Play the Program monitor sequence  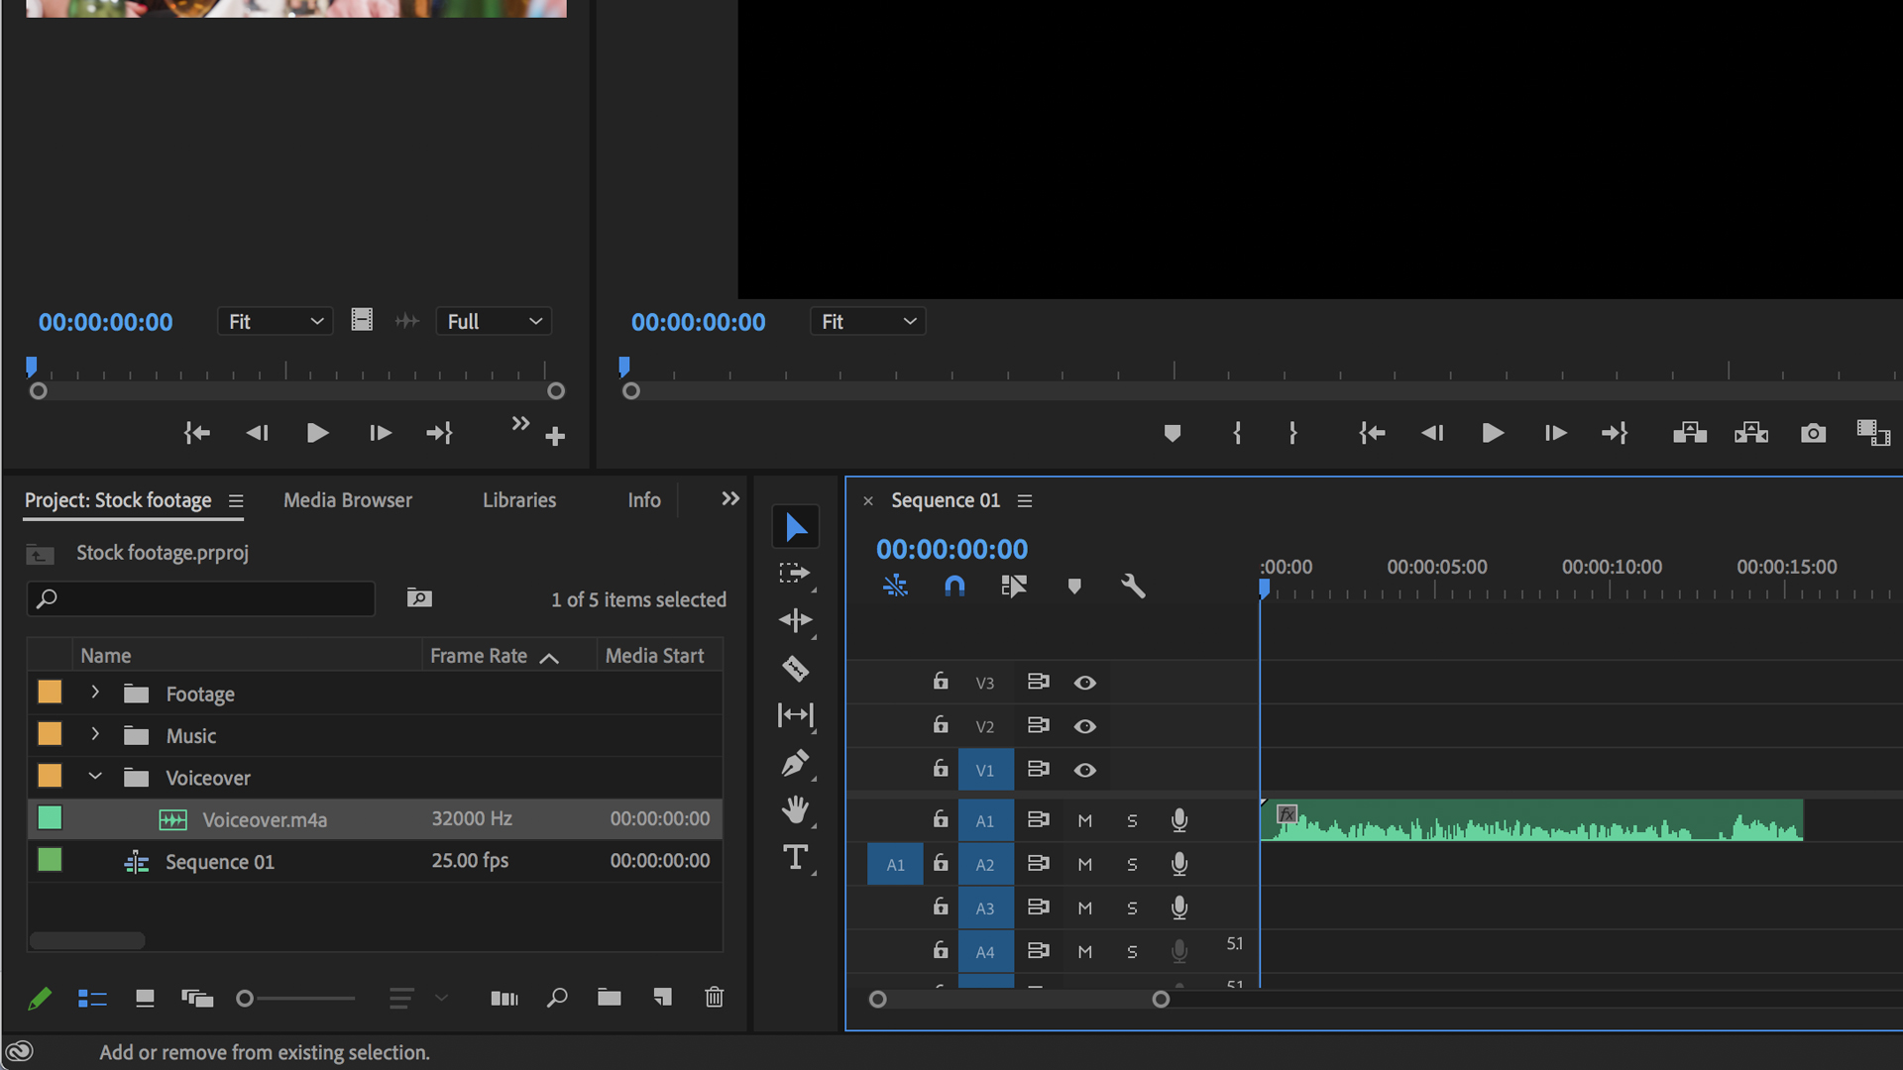tap(1492, 433)
